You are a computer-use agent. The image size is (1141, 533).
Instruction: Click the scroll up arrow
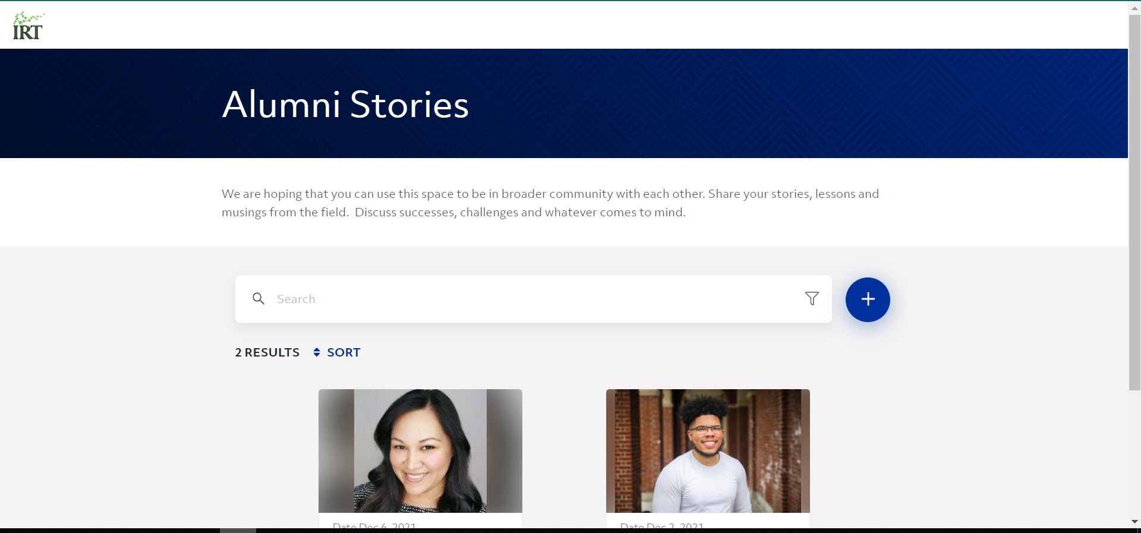(x=1134, y=8)
